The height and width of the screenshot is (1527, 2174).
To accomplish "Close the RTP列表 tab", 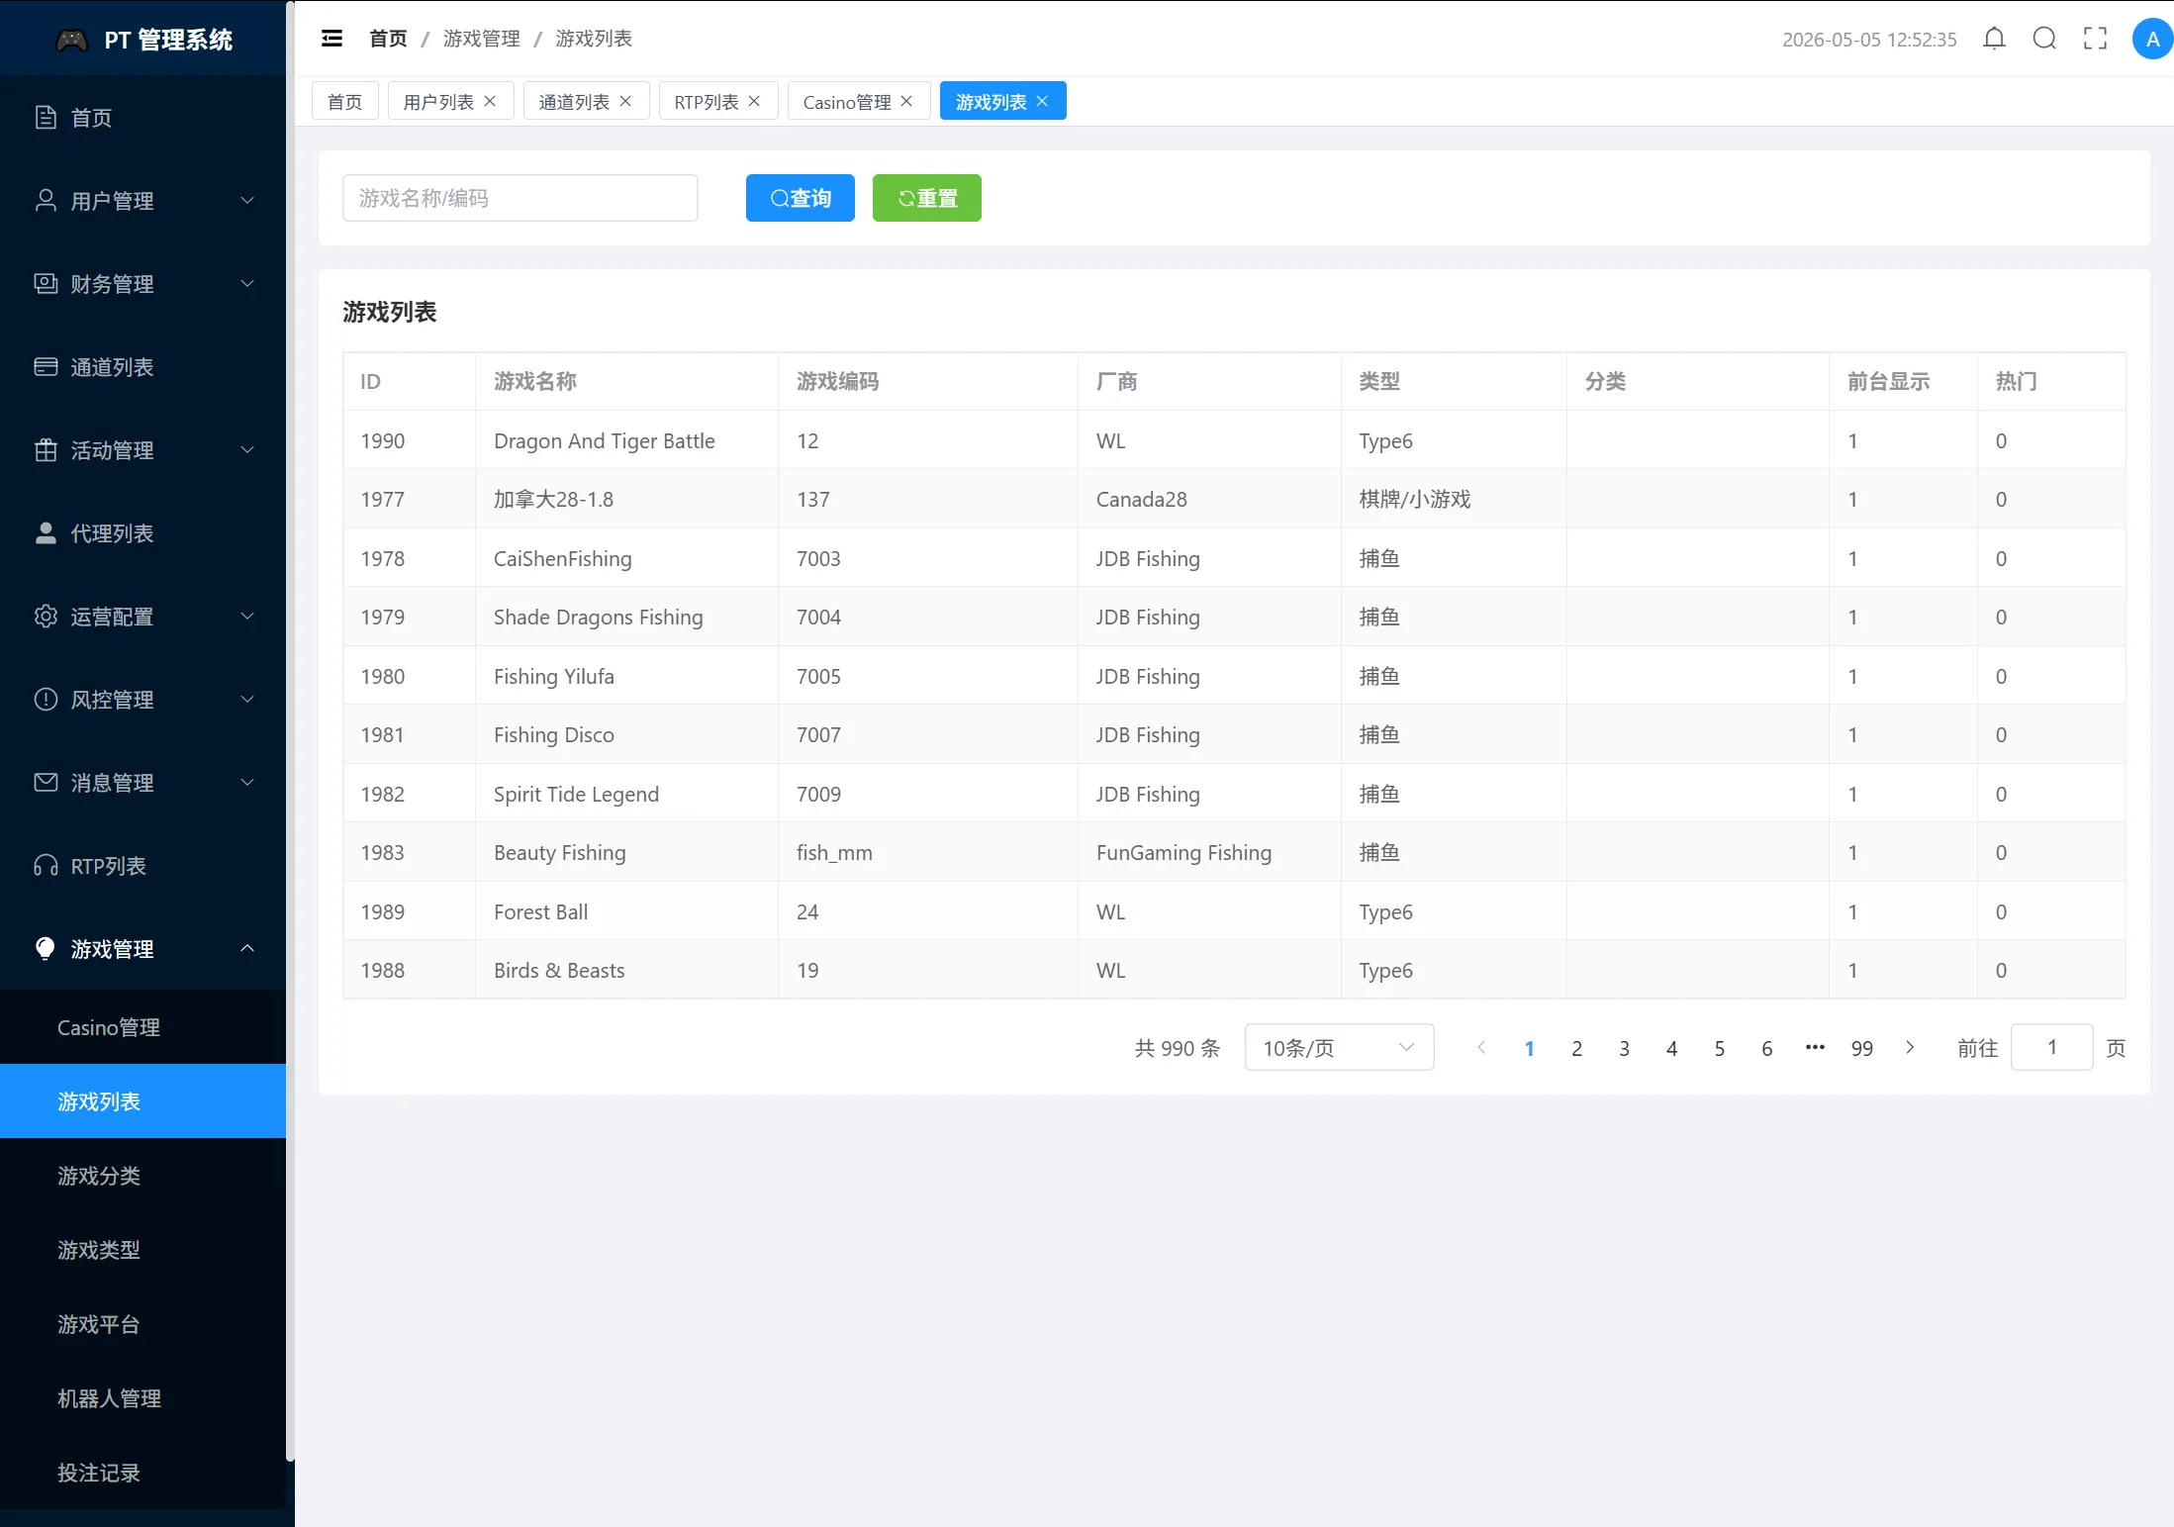I will pos(754,101).
